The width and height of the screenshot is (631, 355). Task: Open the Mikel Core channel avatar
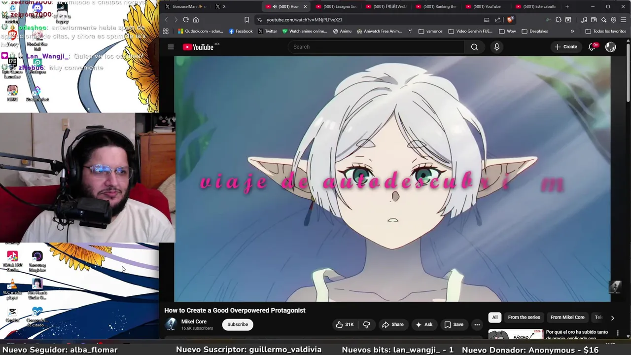pyautogui.click(x=171, y=324)
